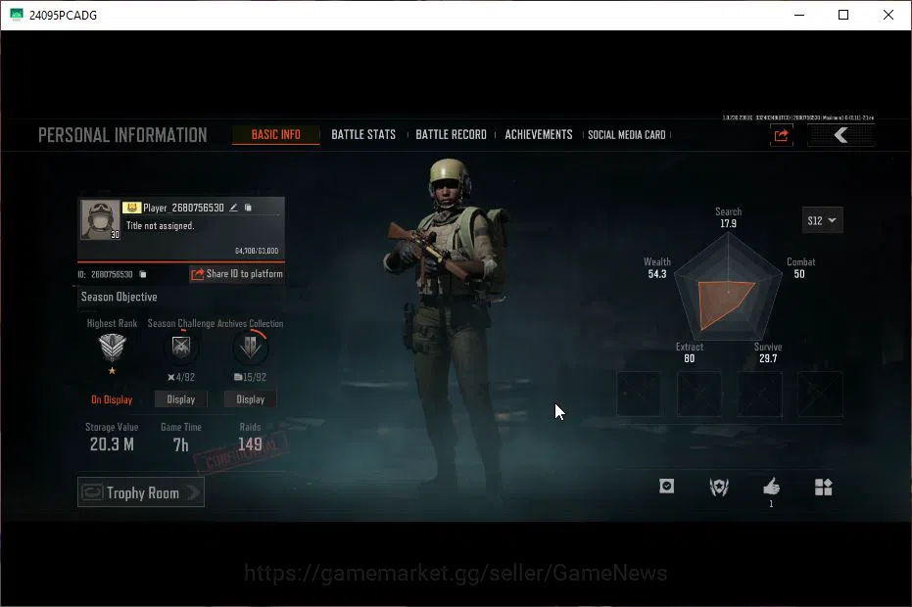Click Display under Season Challenge 4/92
Screen dimensions: 912x607
(181, 399)
